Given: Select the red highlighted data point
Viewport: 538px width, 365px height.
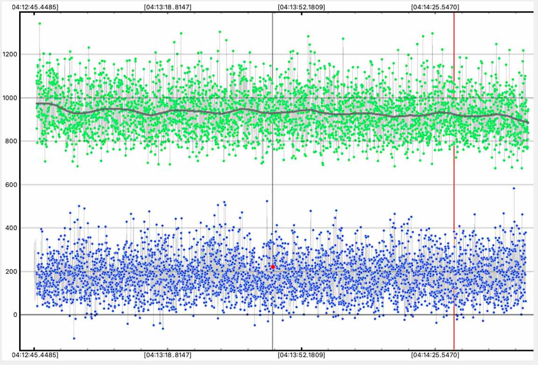Looking at the screenshot, I should 273,267.
